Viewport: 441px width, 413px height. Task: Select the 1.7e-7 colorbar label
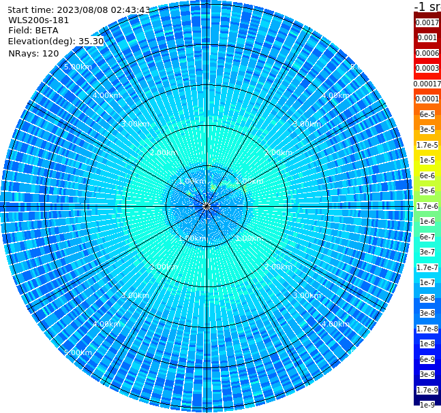click(x=427, y=267)
